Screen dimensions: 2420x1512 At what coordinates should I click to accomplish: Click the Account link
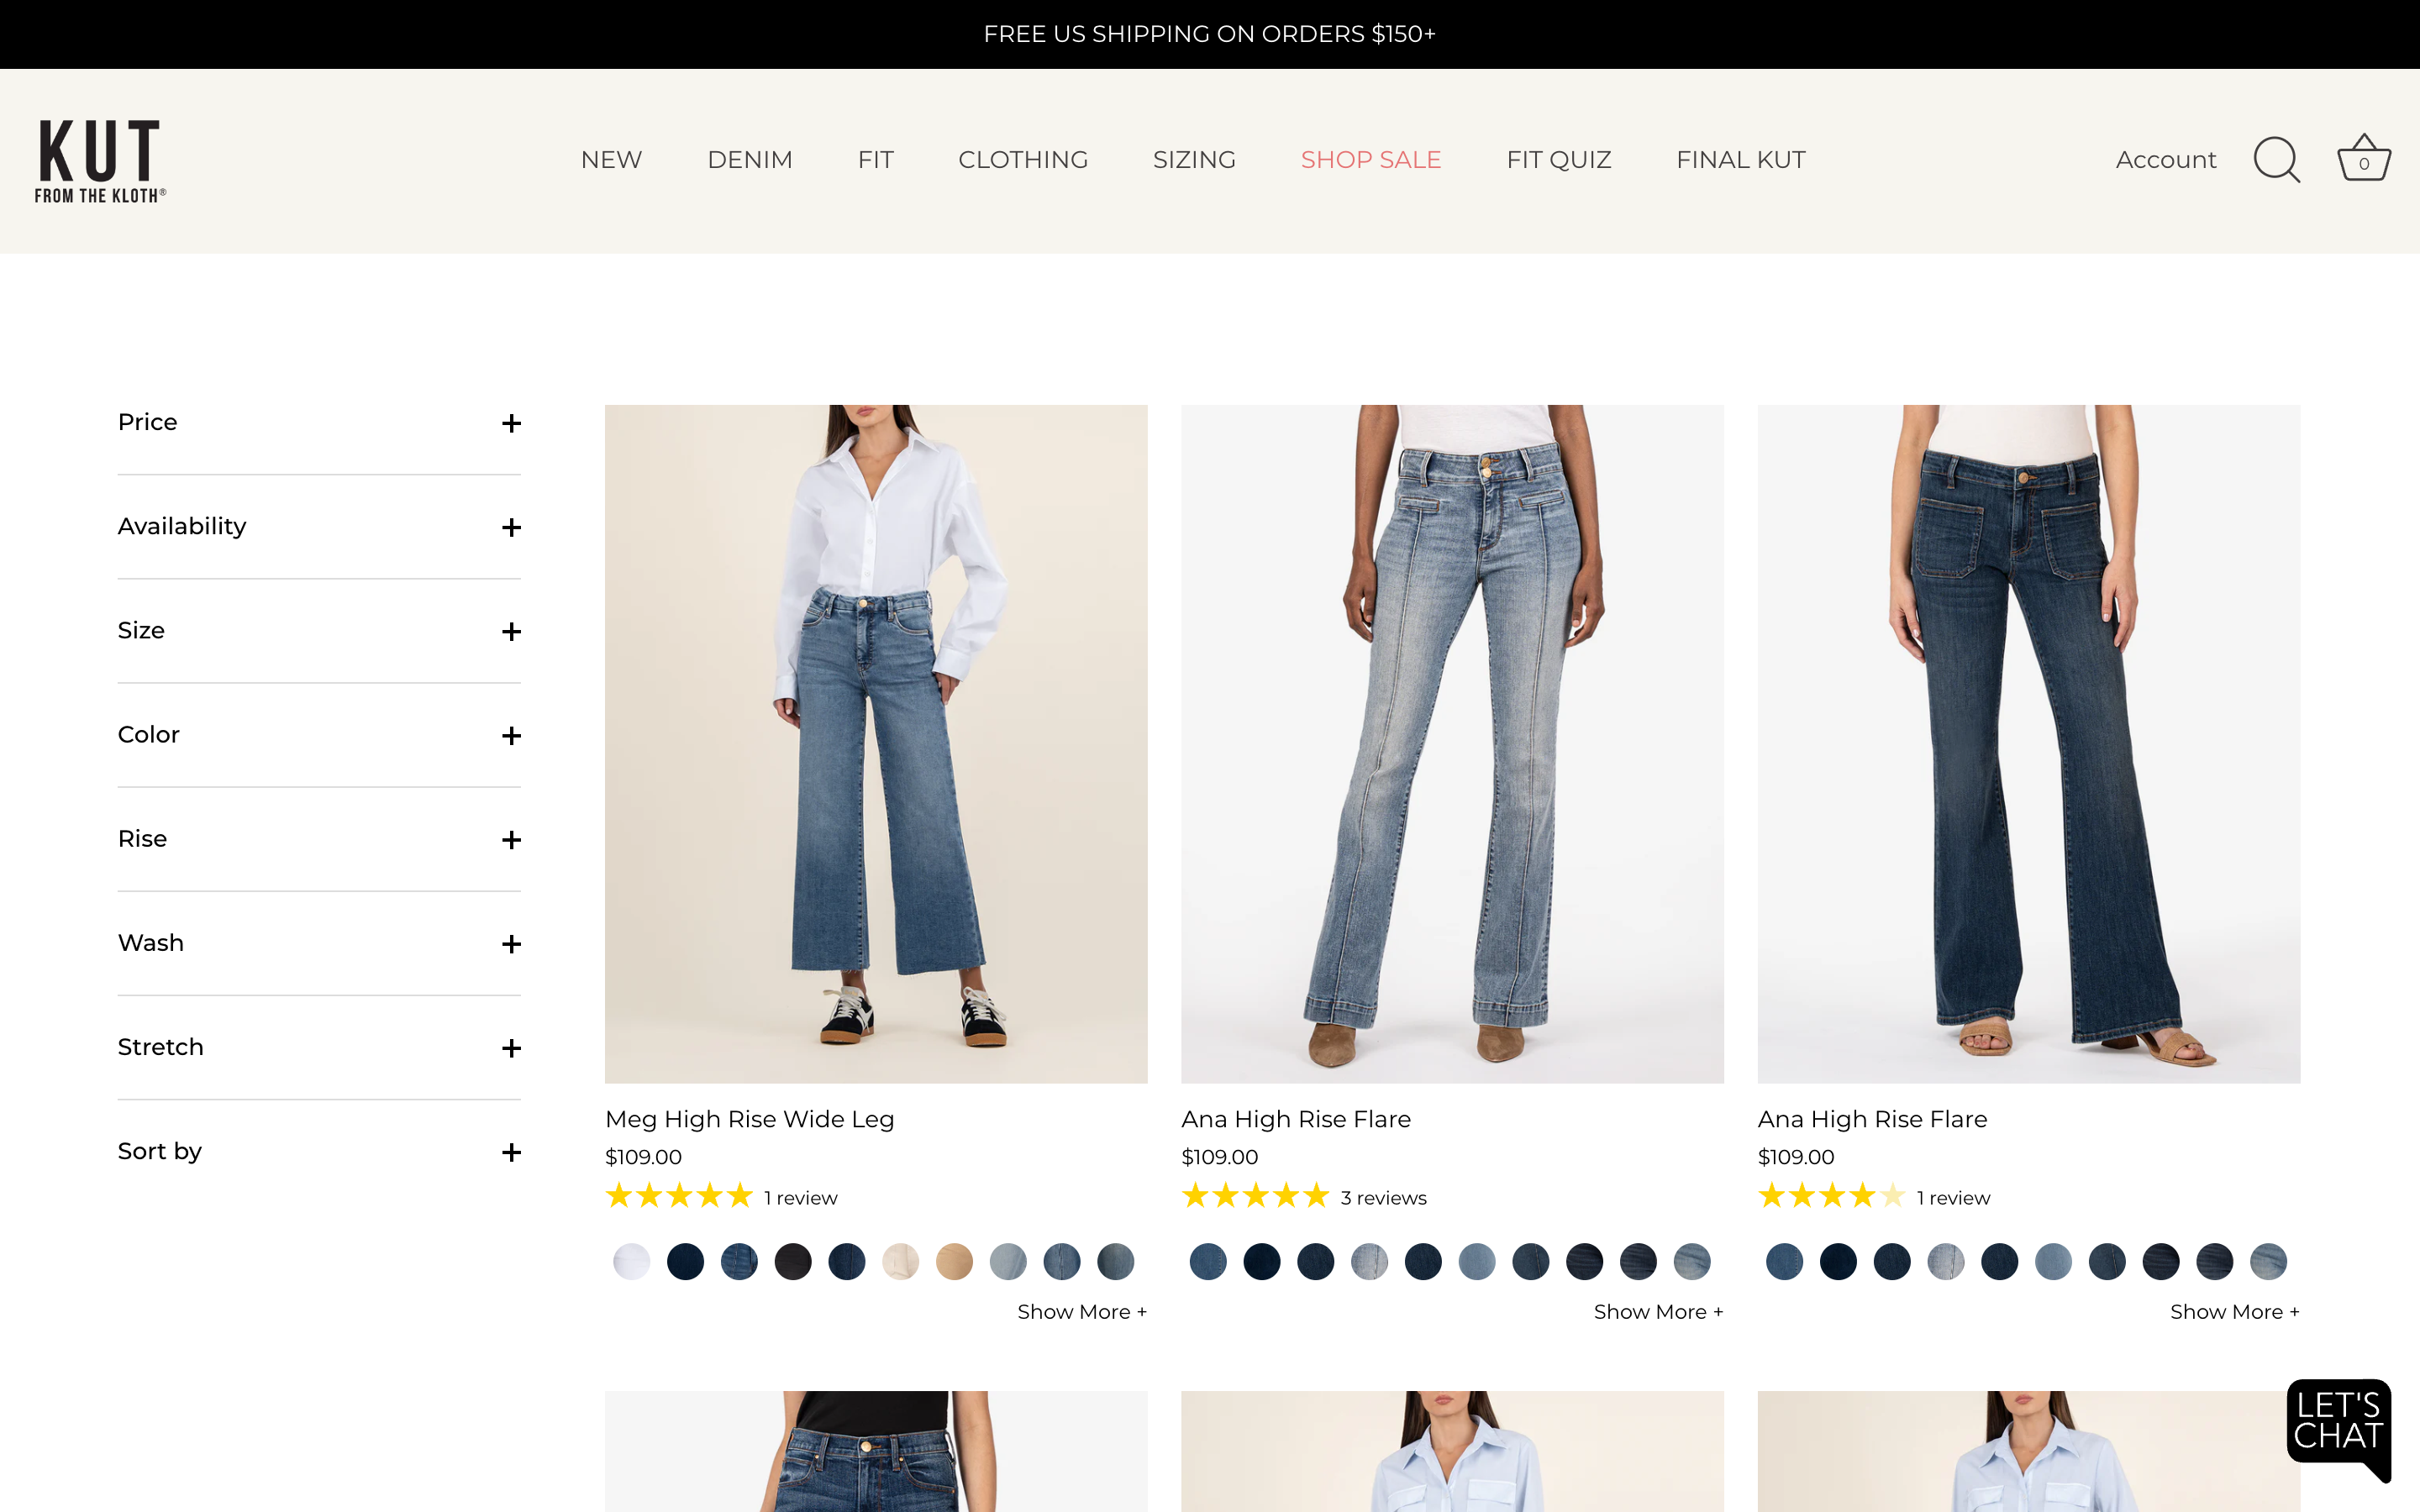click(x=2165, y=159)
